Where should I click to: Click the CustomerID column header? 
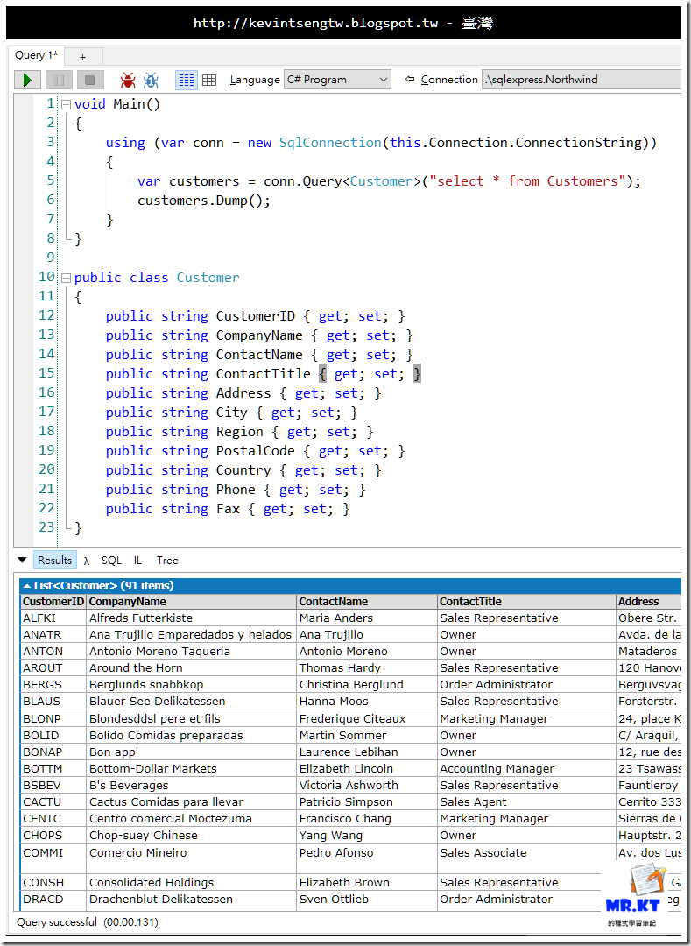[x=53, y=602]
